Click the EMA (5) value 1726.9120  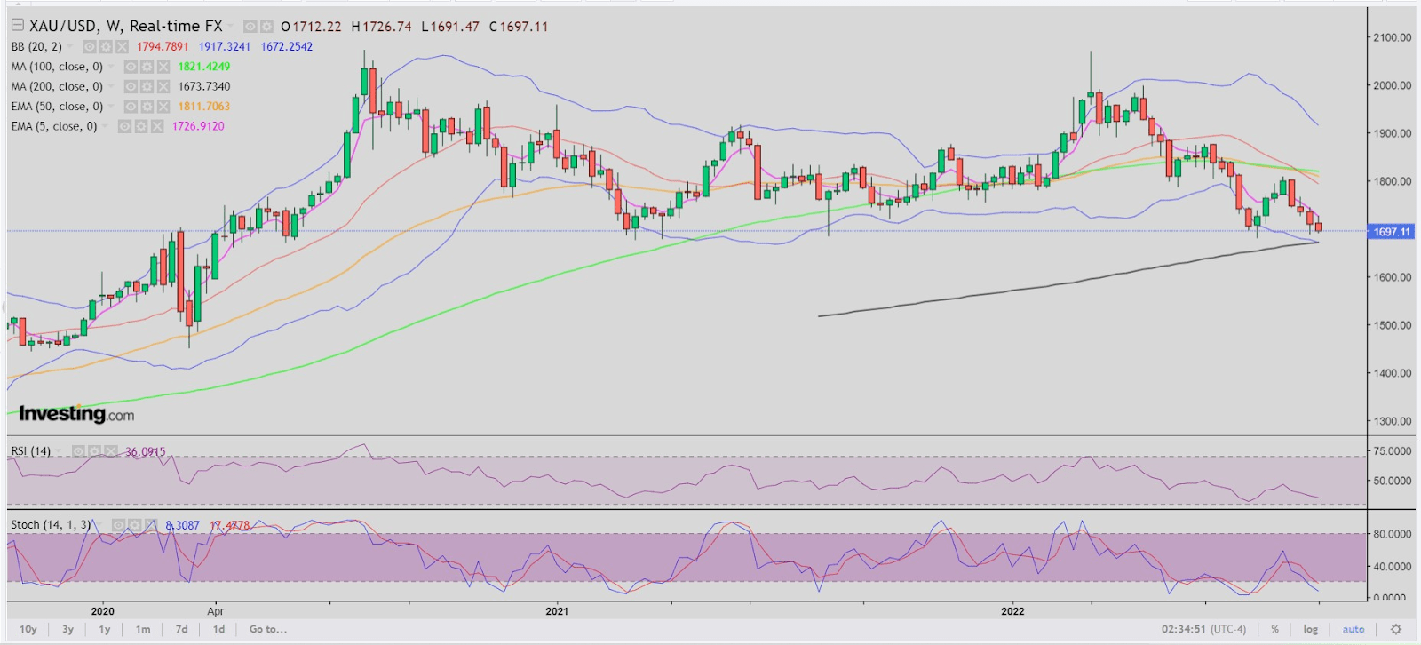pyautogui.click(x=199, y=126)
